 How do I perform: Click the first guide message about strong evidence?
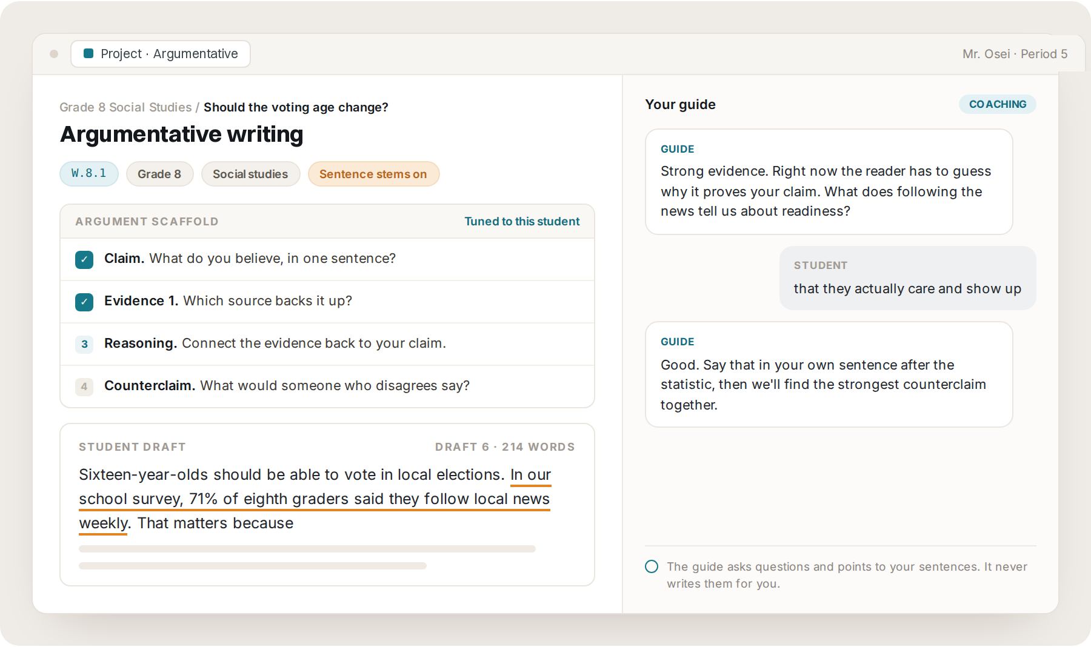(829, 182)
